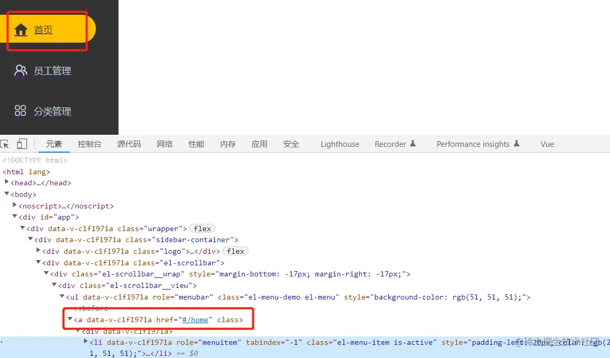Viewport: 610px width, 358px height.
Task: Switch to the 元素 tab
Action: [x=54, y=144]
